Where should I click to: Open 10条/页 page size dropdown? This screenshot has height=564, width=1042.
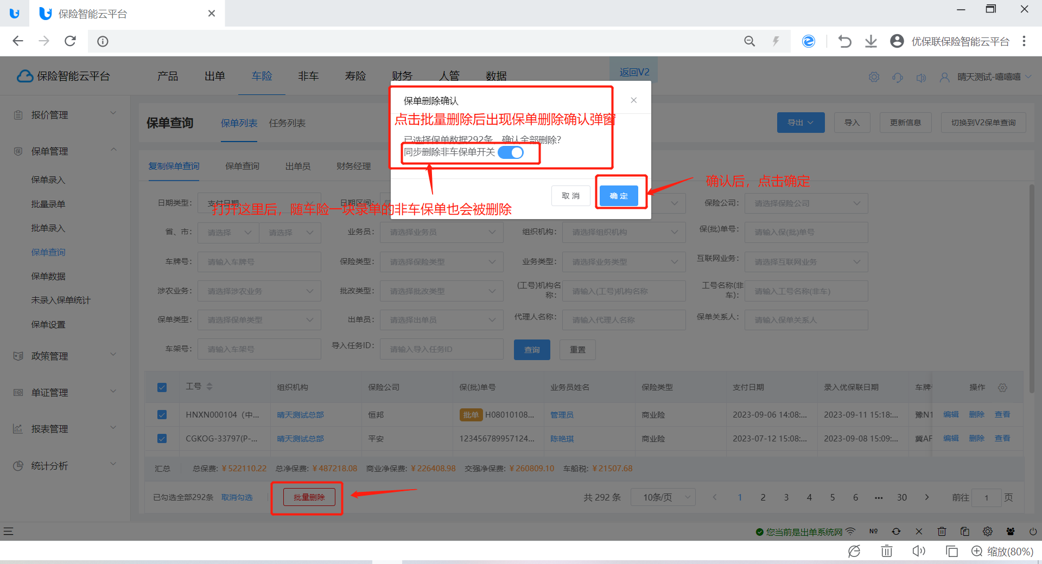(x=663, y=497)
